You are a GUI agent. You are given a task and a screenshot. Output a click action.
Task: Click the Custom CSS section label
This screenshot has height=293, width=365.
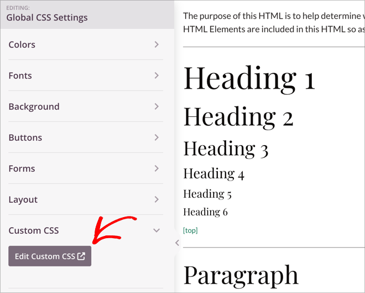[34, 230]
